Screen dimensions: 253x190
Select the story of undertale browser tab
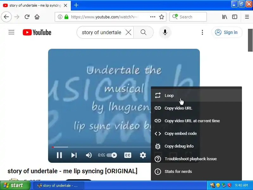tap(35, 5)
